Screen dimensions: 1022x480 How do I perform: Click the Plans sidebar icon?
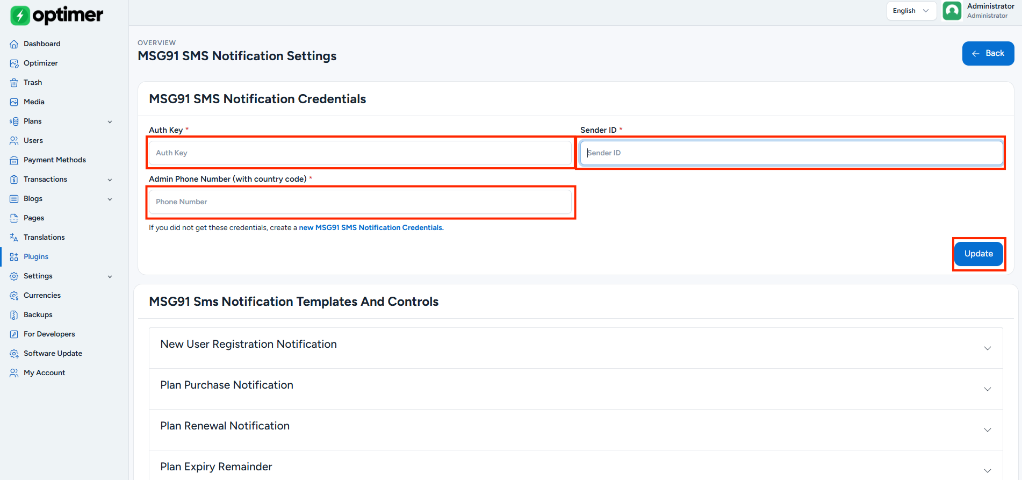coord(14,121)
